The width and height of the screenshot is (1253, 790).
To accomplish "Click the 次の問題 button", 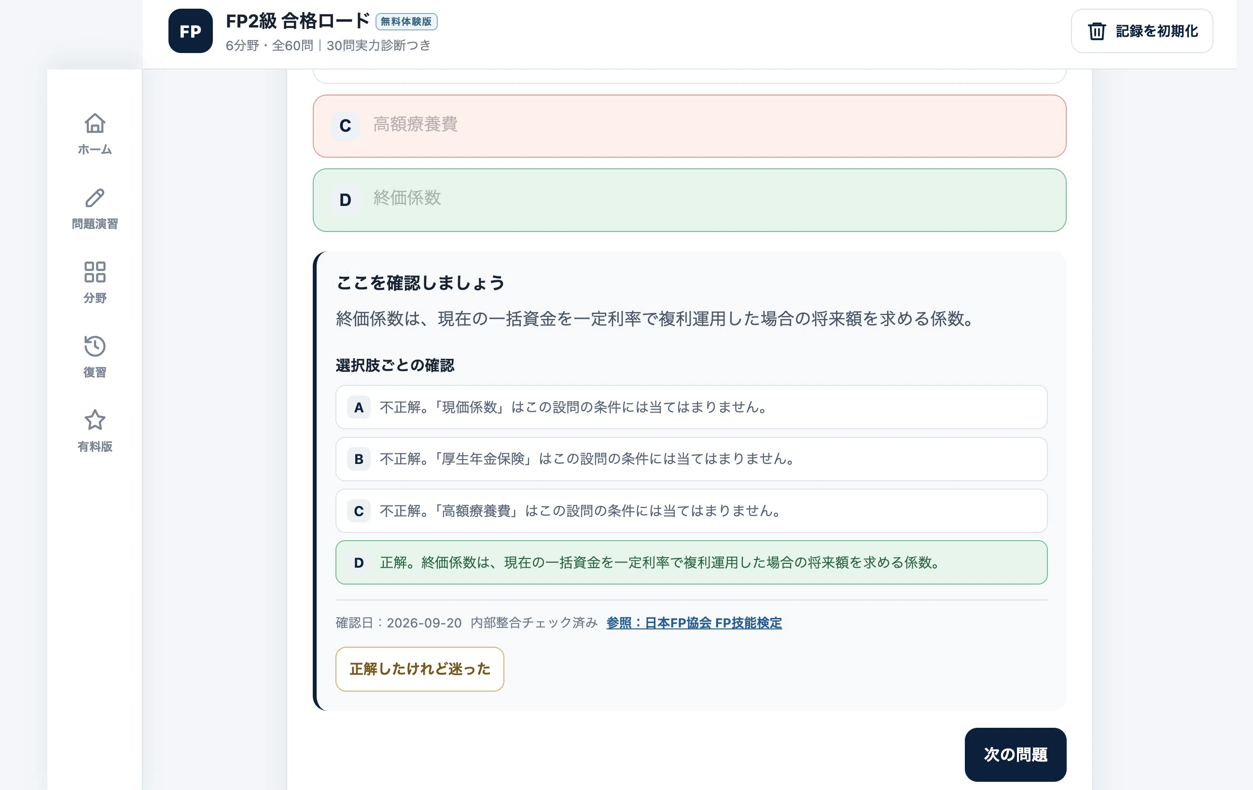I will [1015, 754].
